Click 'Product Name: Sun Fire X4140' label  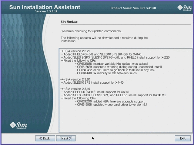tap(133, 8)
